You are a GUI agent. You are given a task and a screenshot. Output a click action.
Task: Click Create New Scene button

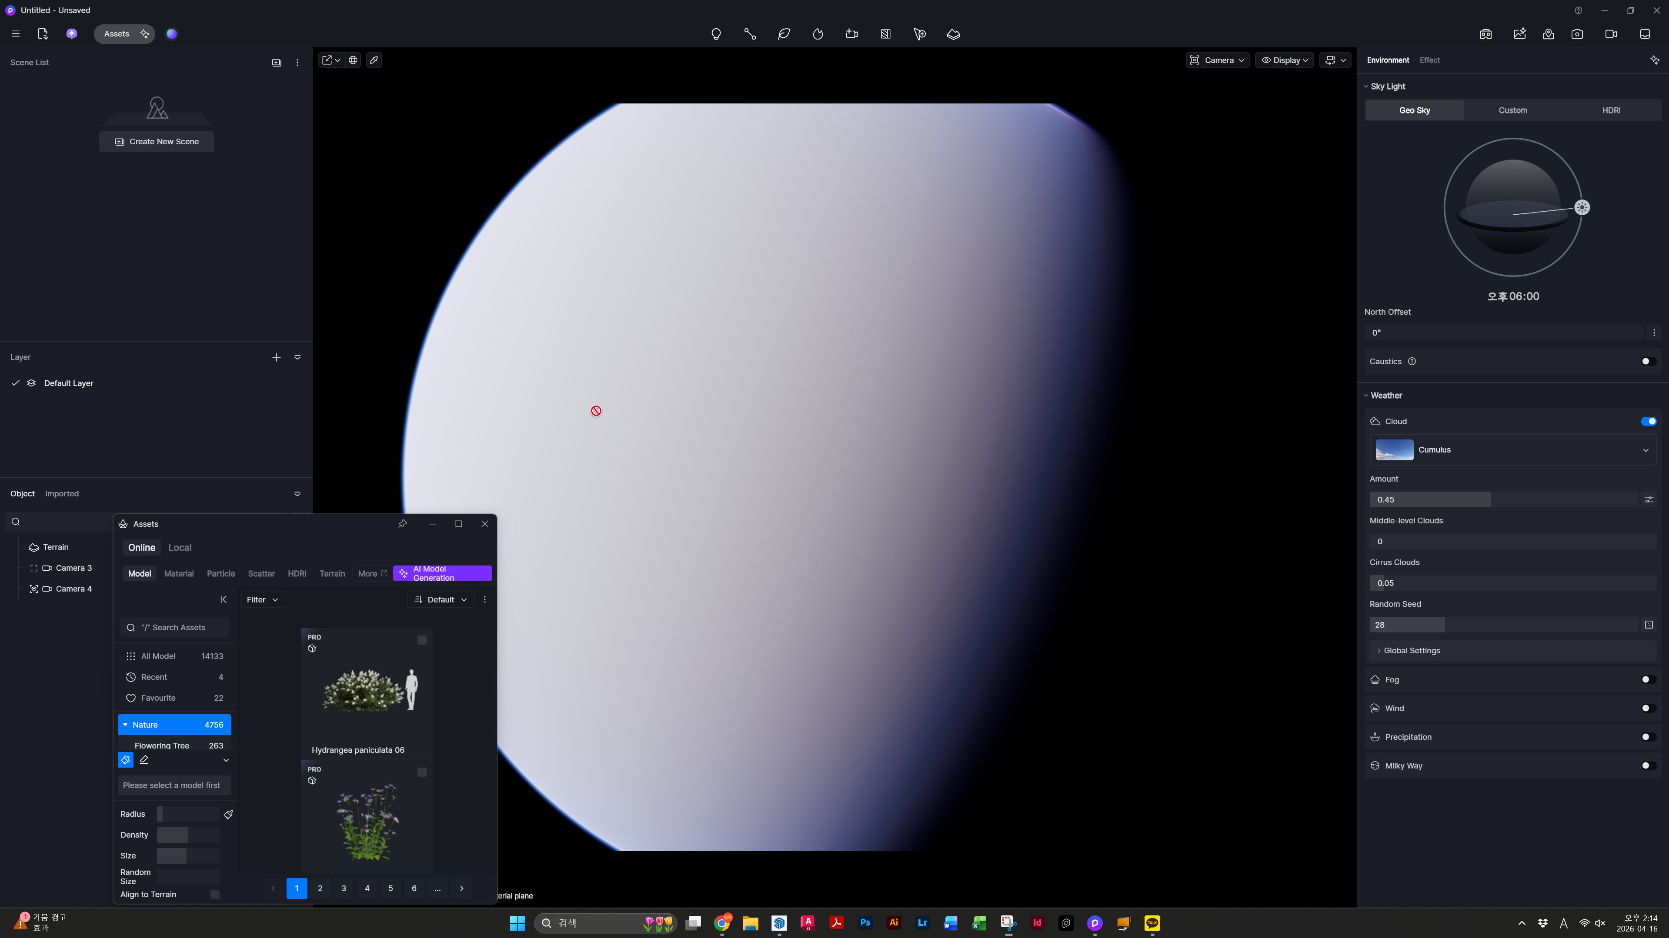click(x=157, y=141)
